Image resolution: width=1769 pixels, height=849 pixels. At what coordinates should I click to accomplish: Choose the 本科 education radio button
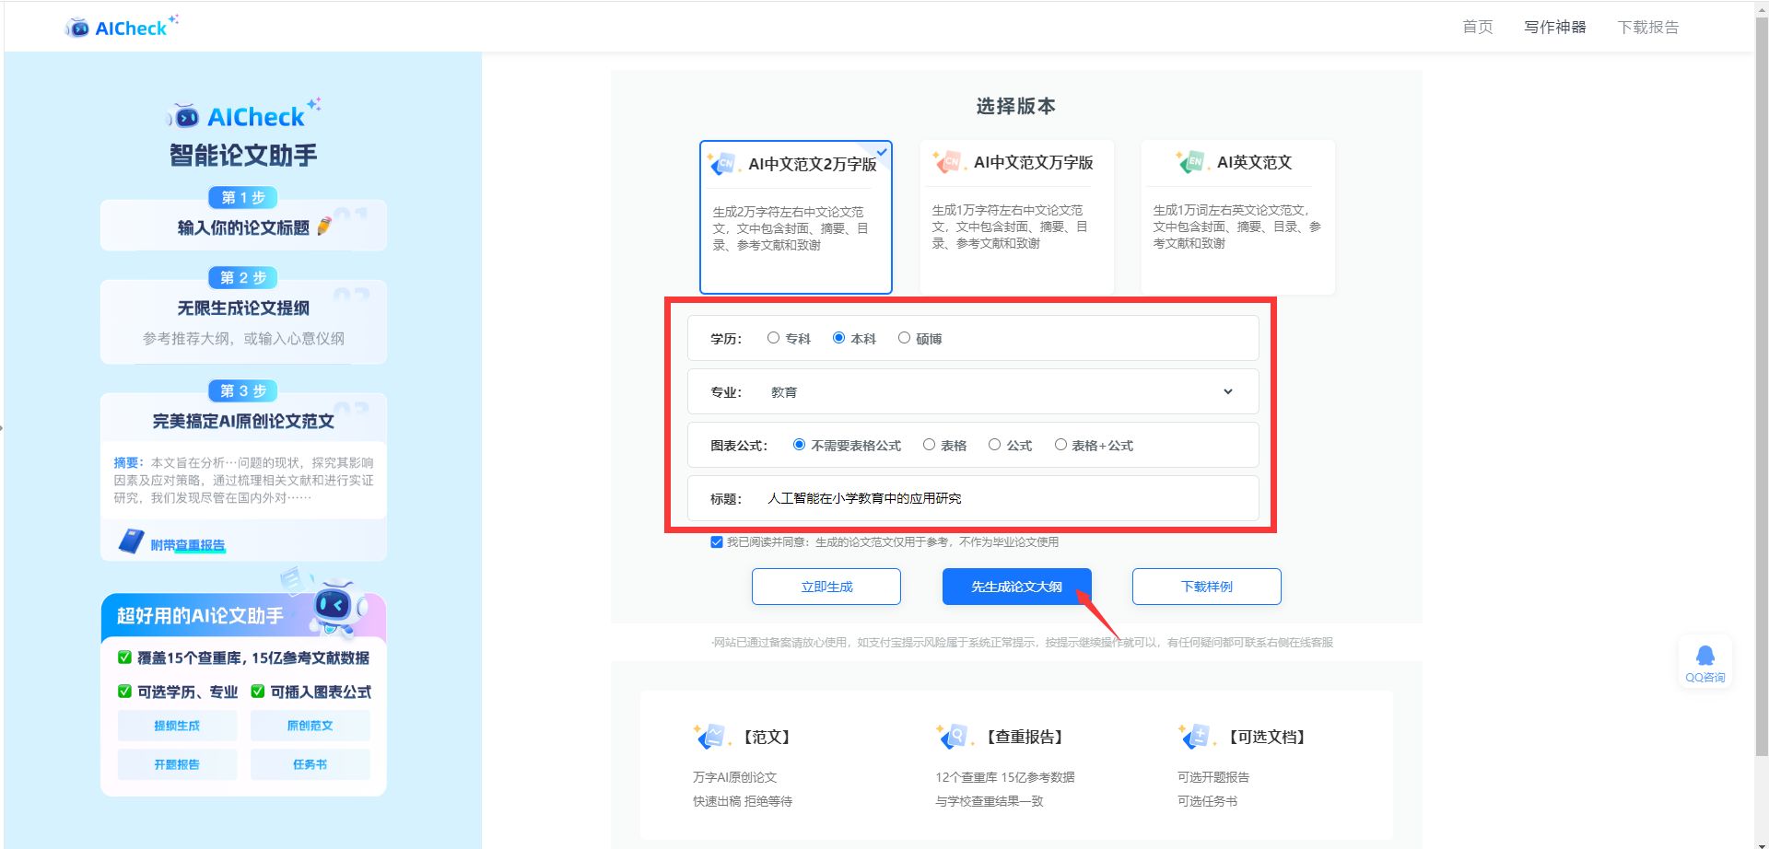[838, 338]
